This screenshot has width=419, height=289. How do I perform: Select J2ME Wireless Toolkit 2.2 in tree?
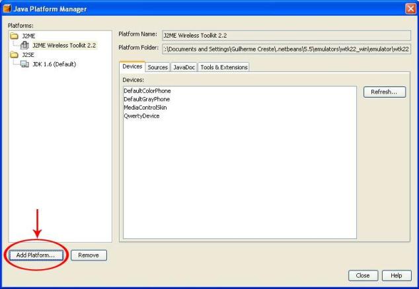coord(63,45)
